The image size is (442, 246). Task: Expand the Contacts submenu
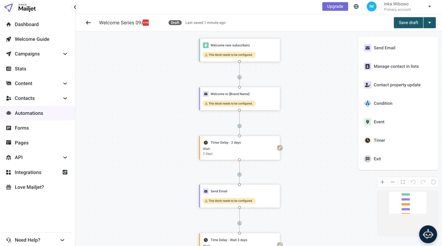point(65,98)
